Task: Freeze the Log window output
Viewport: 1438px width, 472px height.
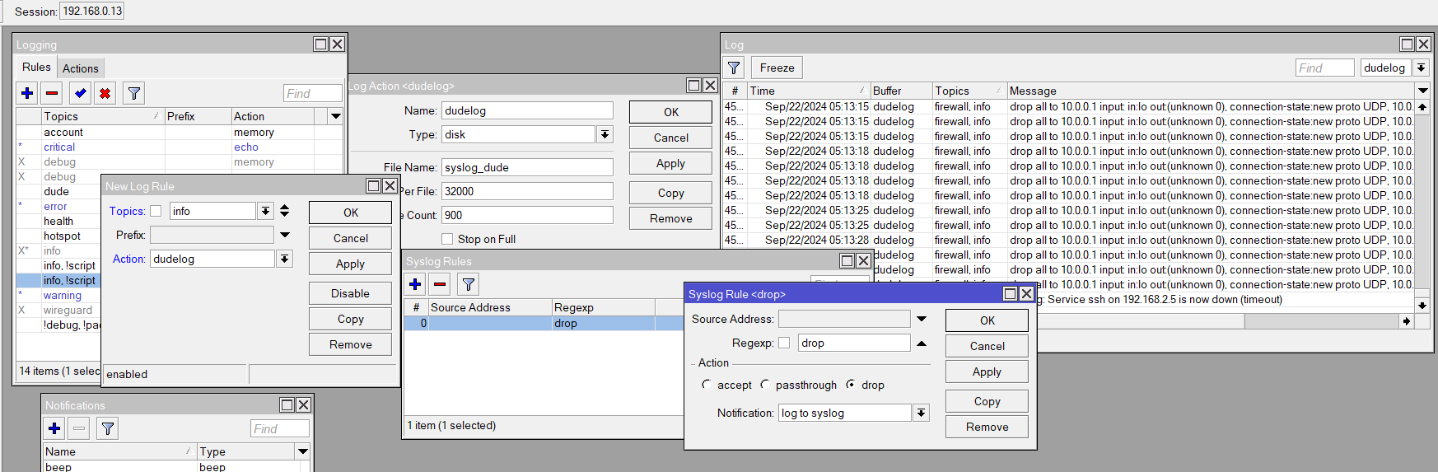Action: pos(777,68)
